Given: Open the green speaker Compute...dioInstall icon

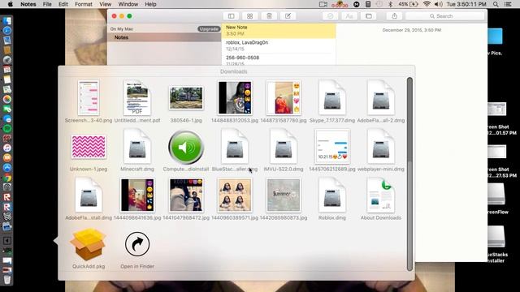Looking at the screenshot, I should [x=186, y=150].
